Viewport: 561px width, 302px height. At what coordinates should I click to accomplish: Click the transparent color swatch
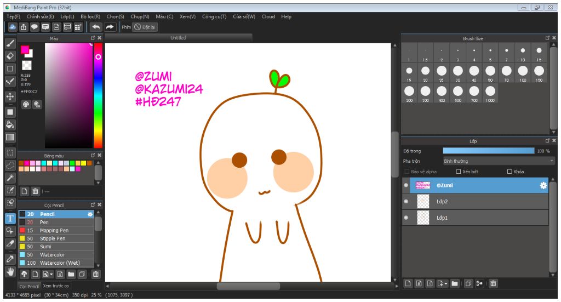pos(27,65)
